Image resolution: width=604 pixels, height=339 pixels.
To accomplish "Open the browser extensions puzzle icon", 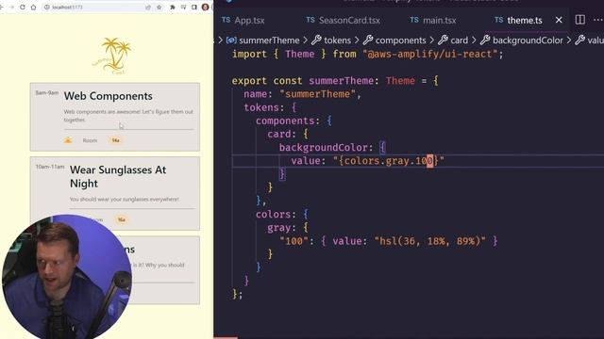I will pos(172,7).
